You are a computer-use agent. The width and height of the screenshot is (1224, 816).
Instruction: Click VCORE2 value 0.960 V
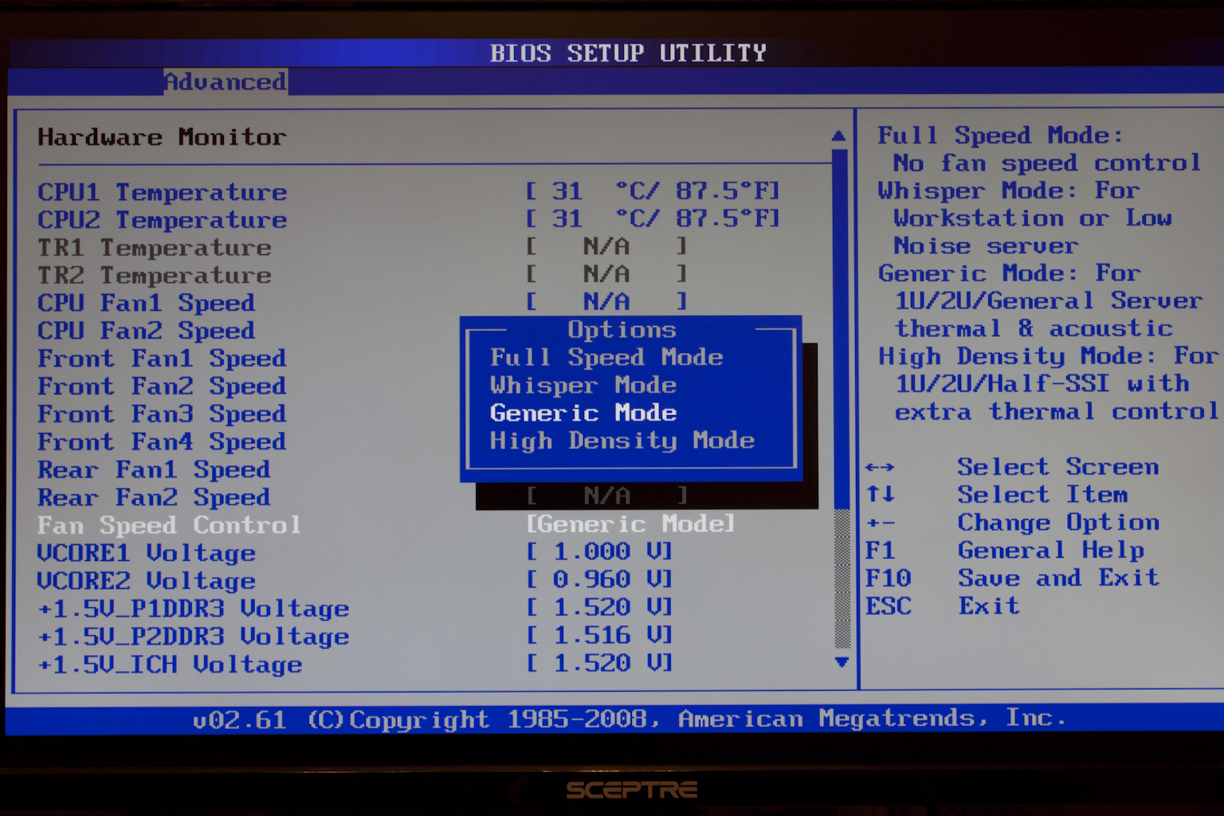(x=600, y=579)
